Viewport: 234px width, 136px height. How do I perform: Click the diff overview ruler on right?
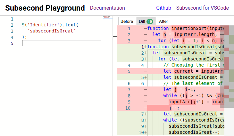(x=229, y=67)
